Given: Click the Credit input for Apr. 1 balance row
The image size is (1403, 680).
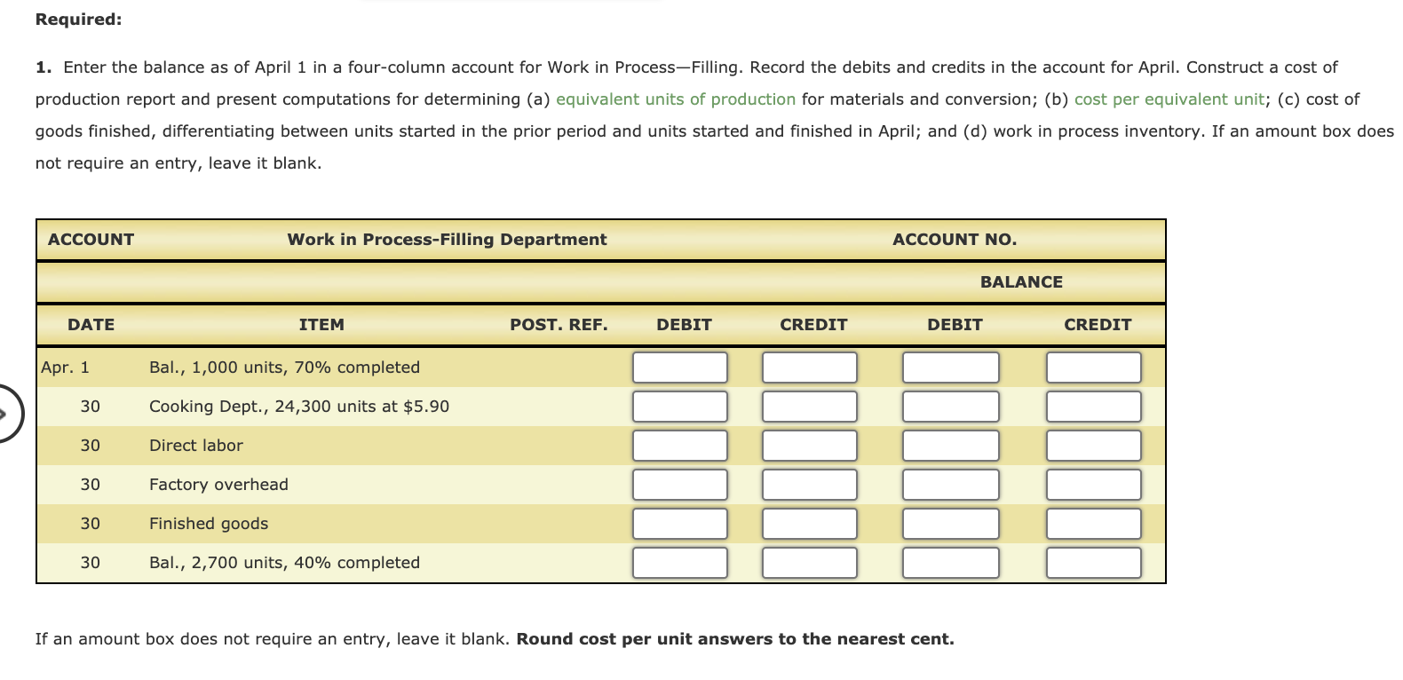Looking at the screenshot, I should click(x=808, y=367).
